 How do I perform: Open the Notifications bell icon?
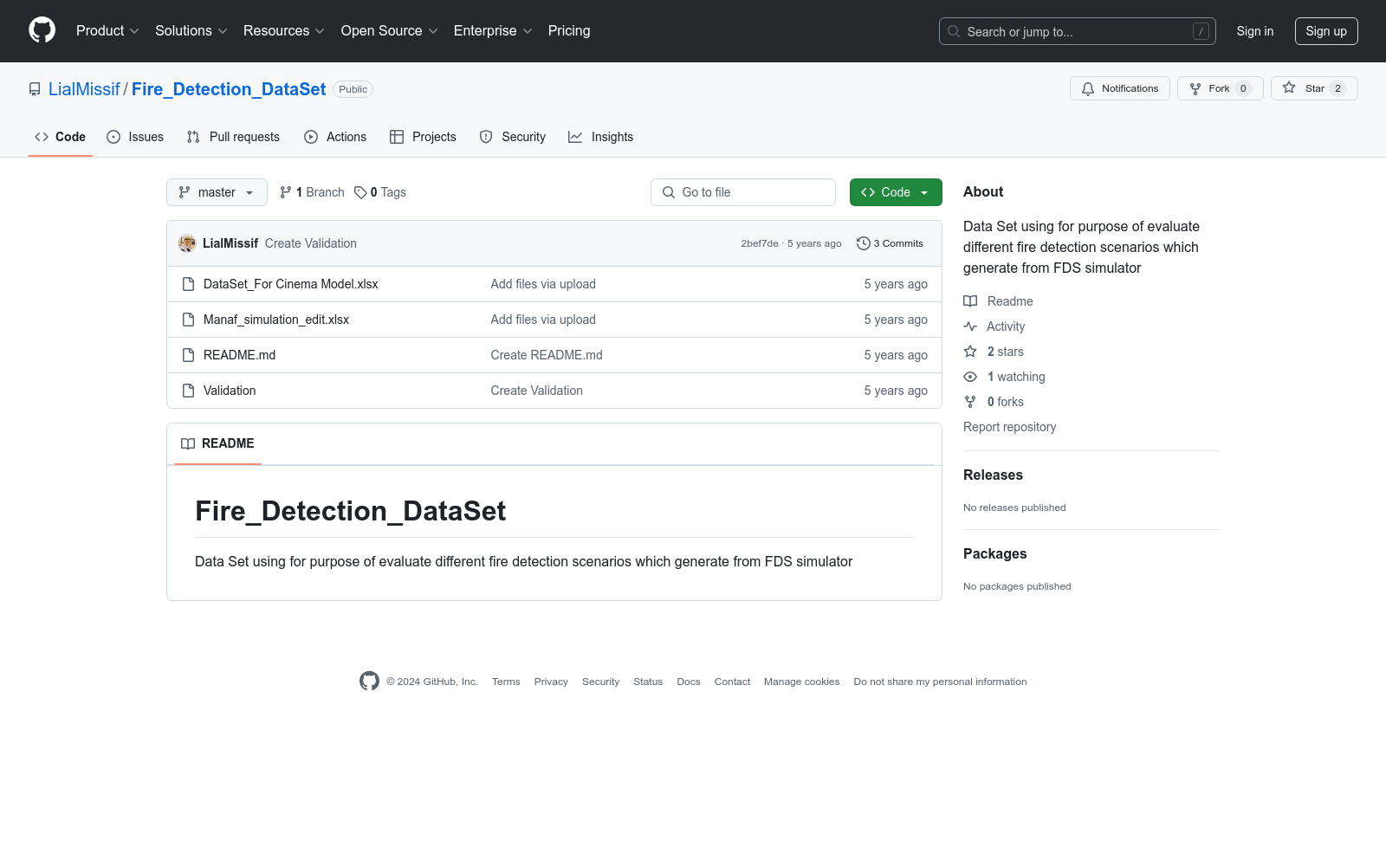[x=1088, y=88]
